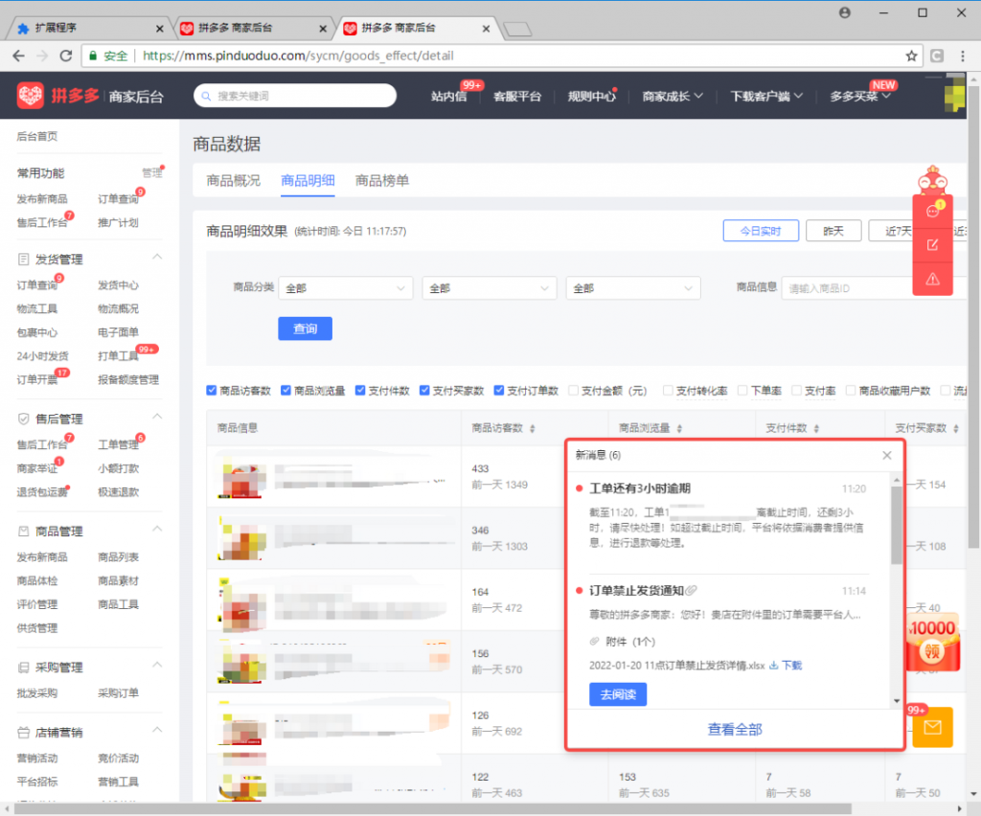Screen dimensions: 981x816
Task: Switch to the 商品概况 tab
Action: [233, 180]
